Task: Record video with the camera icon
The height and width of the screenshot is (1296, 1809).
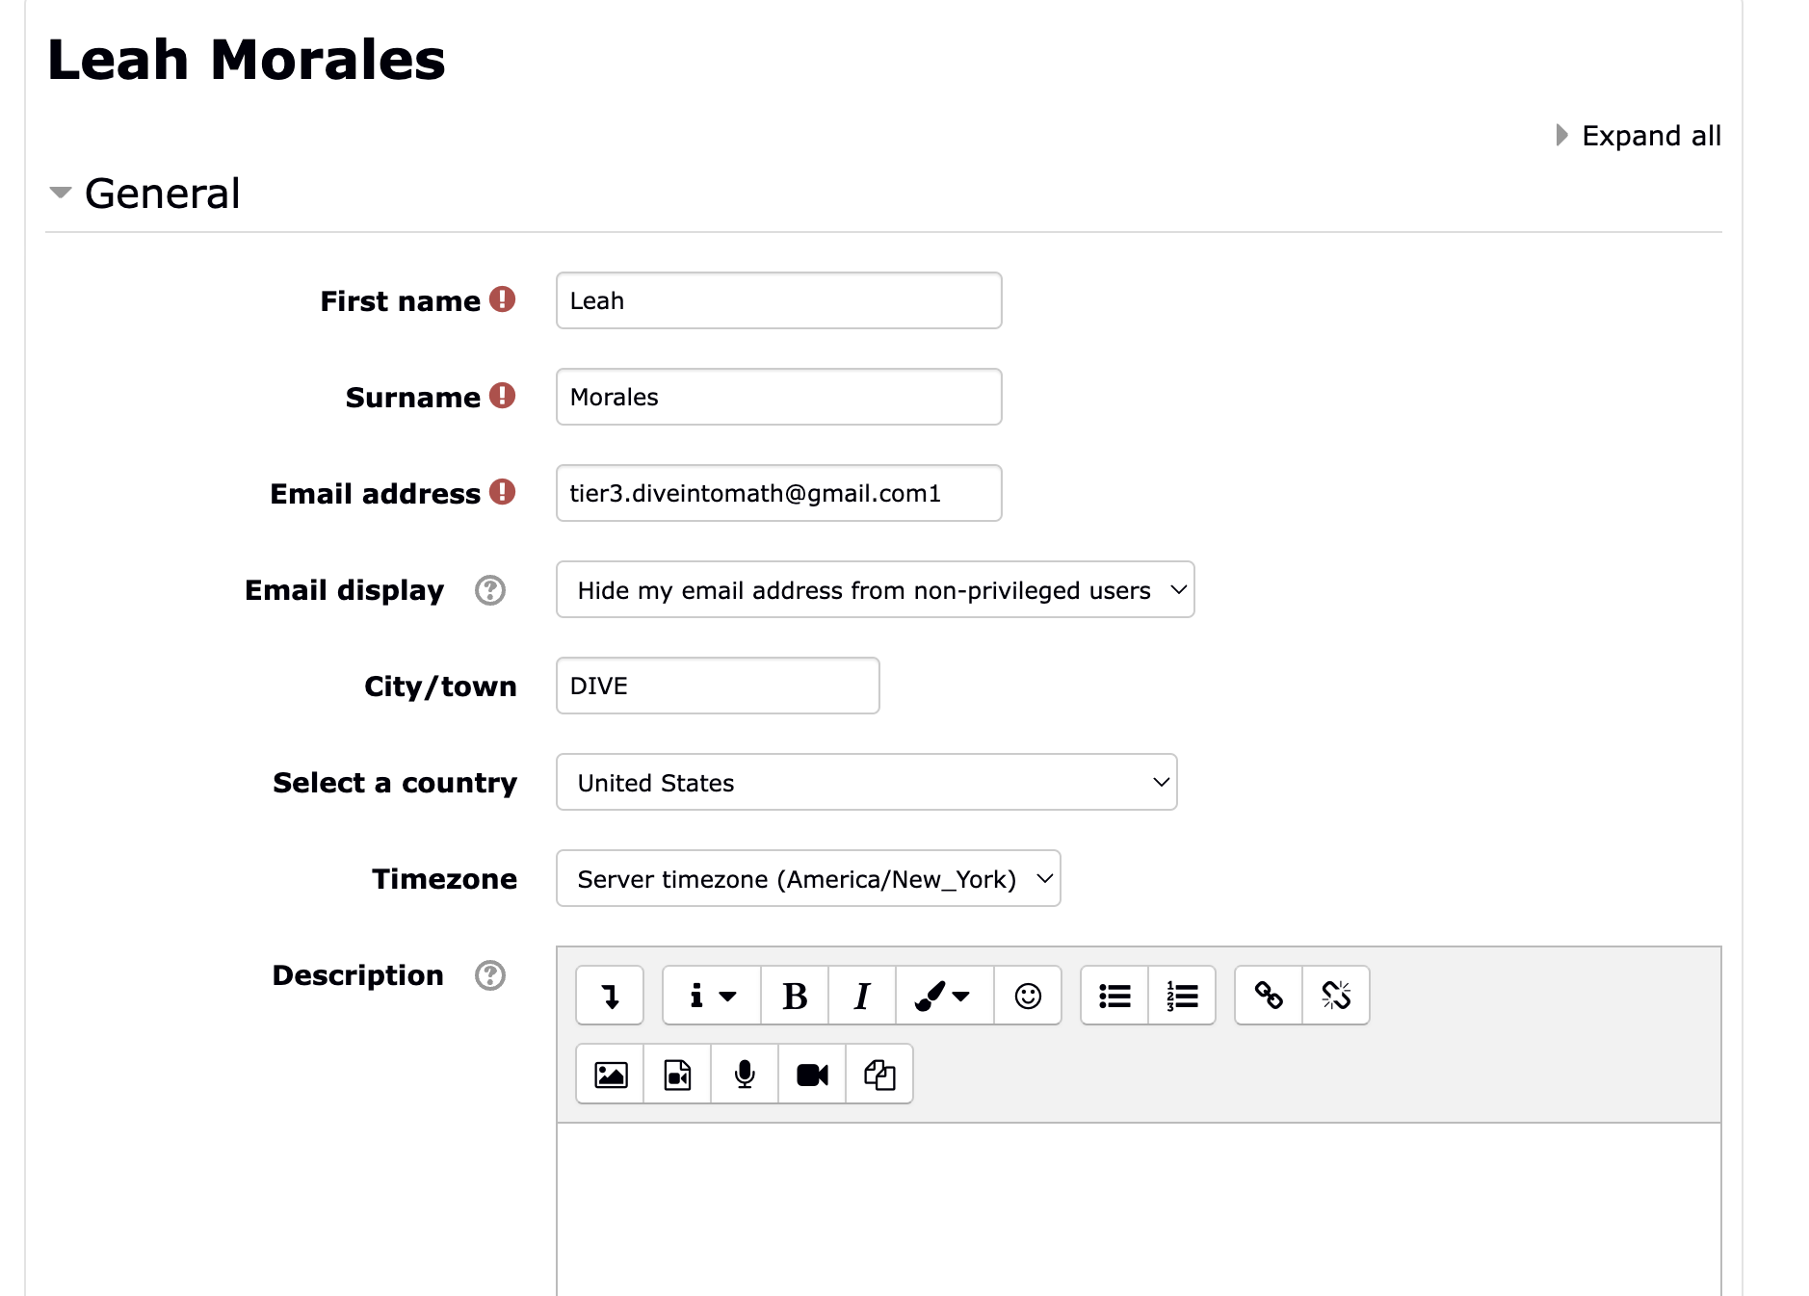Action: tap(812, 1075)
